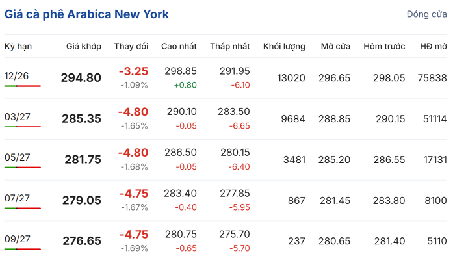Viewport: 455px width, 258px height.
Task: Click the Hôm trước column header
Action: click(384, 46)
